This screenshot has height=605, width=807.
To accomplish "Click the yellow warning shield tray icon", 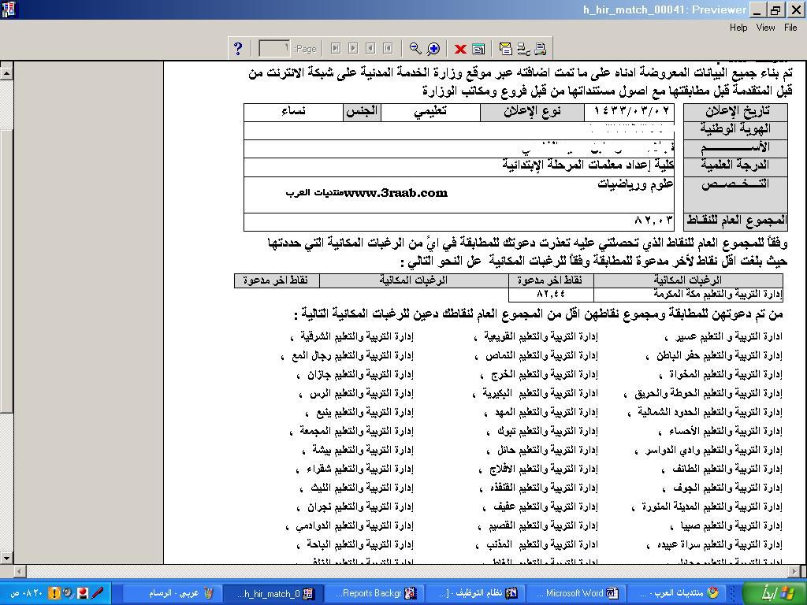I will (54, 593).
